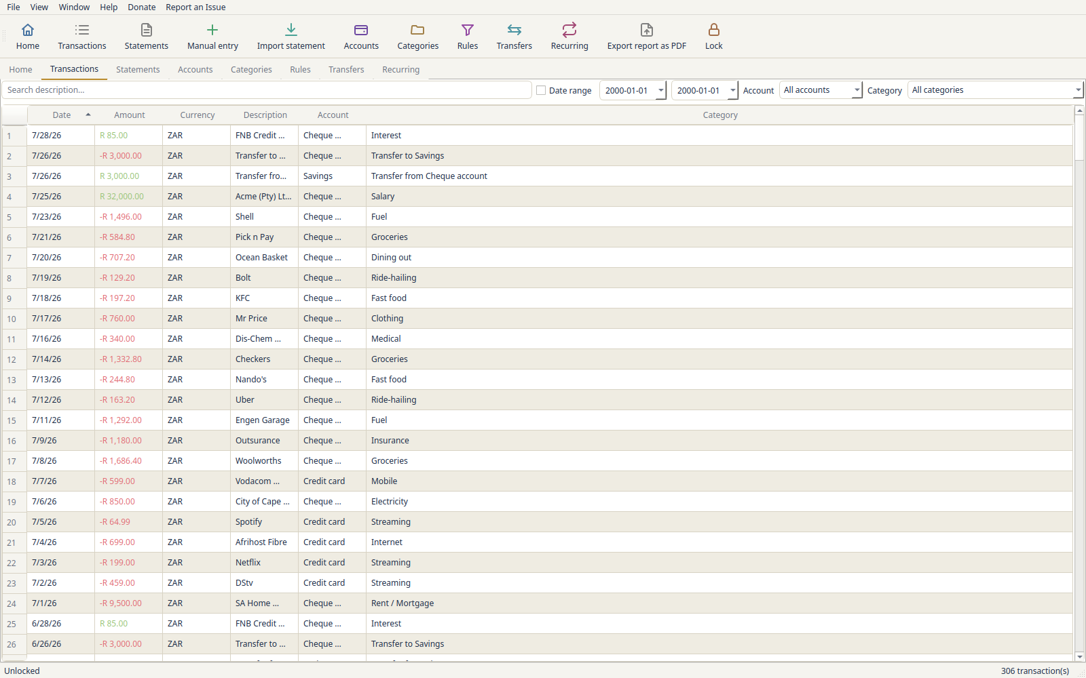This screenshot has height=678, width=1086.
Task: Select row header number 1
Action: [x=14, y=136]
